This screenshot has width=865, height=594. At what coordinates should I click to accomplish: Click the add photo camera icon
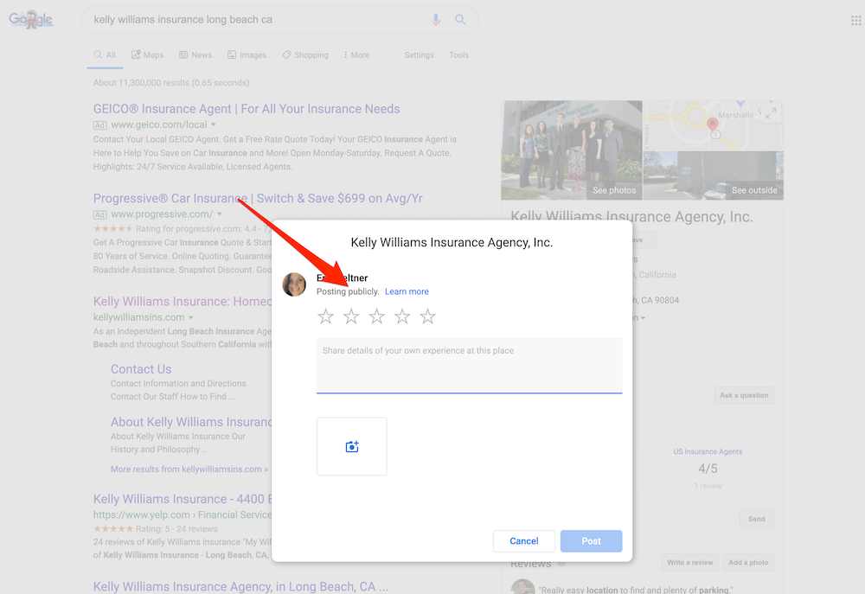[352, 446]
